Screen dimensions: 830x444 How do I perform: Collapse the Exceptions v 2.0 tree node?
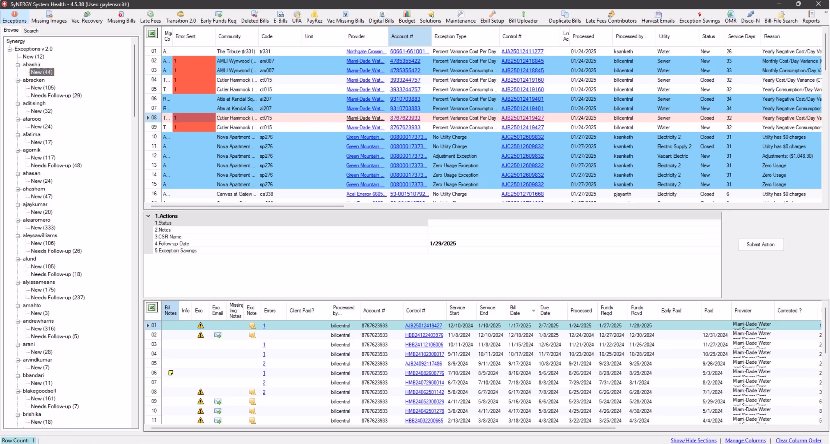pyautogui.click(x=10, y=49)
